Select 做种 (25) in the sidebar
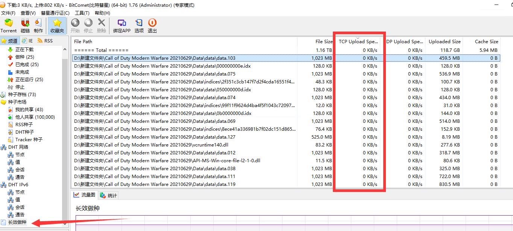The image size is (513, 231). [21, 57]
